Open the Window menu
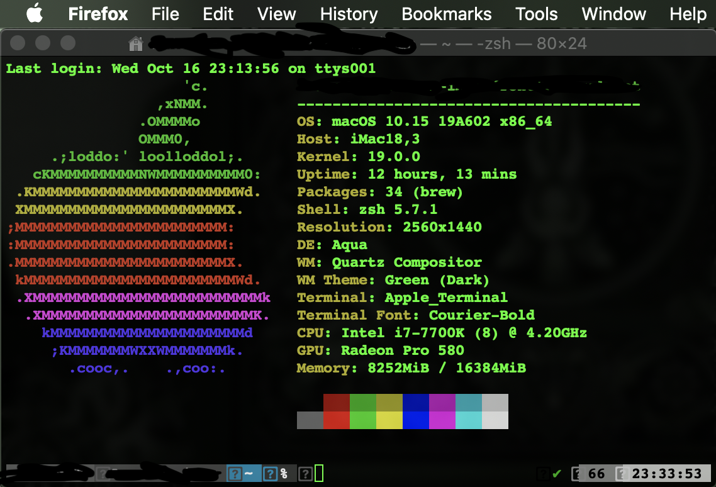 coord(613,14)
